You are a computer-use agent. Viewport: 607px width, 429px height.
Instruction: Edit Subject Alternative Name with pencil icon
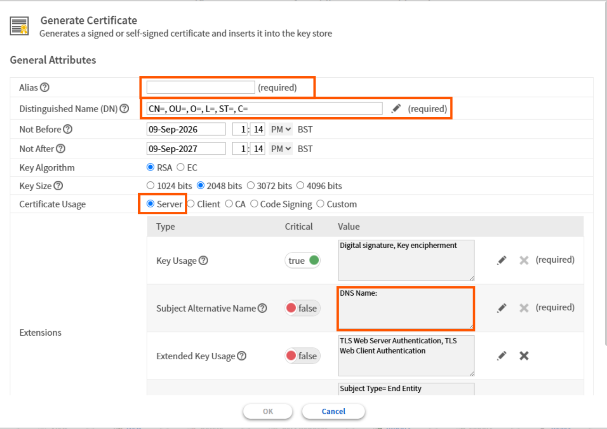[502, 308]
